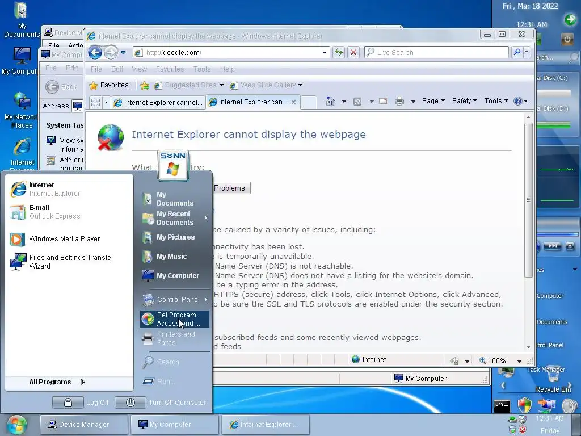Click the sidebar media player next-track button
Image resolution: width=581 pixels, height=436 pixels.
553,246
